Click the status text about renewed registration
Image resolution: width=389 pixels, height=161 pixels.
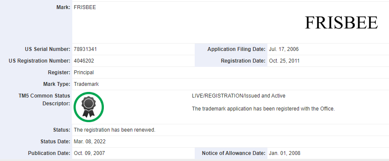click(115, 130)
